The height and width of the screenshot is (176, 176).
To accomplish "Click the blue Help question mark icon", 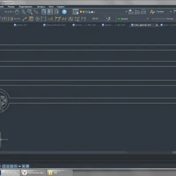I will (64, 12).
